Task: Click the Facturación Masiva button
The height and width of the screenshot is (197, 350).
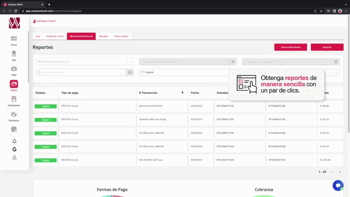Action: [291, 47]
